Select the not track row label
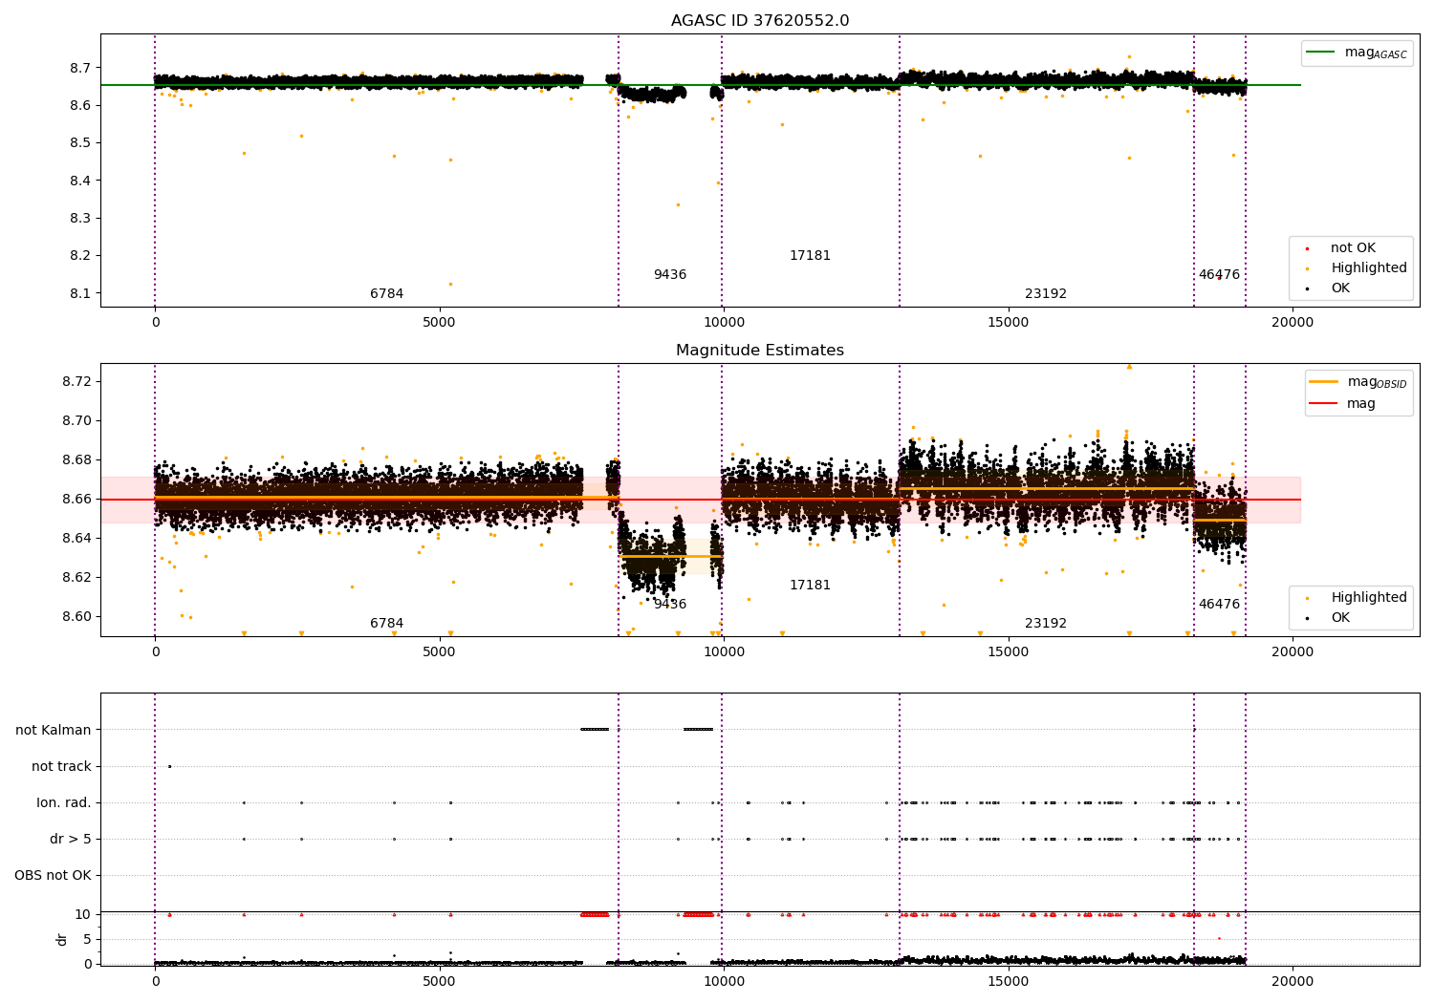1434x1003 pixels. click(x=61, y=767)
